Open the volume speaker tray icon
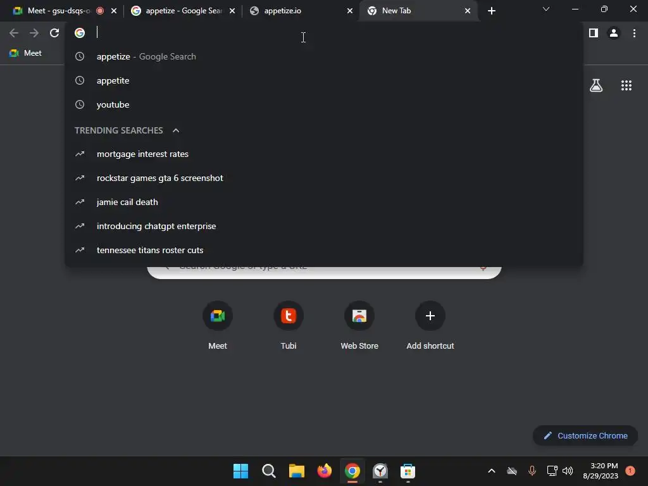Viewport: 648px width, 486px height. [568, 471]
